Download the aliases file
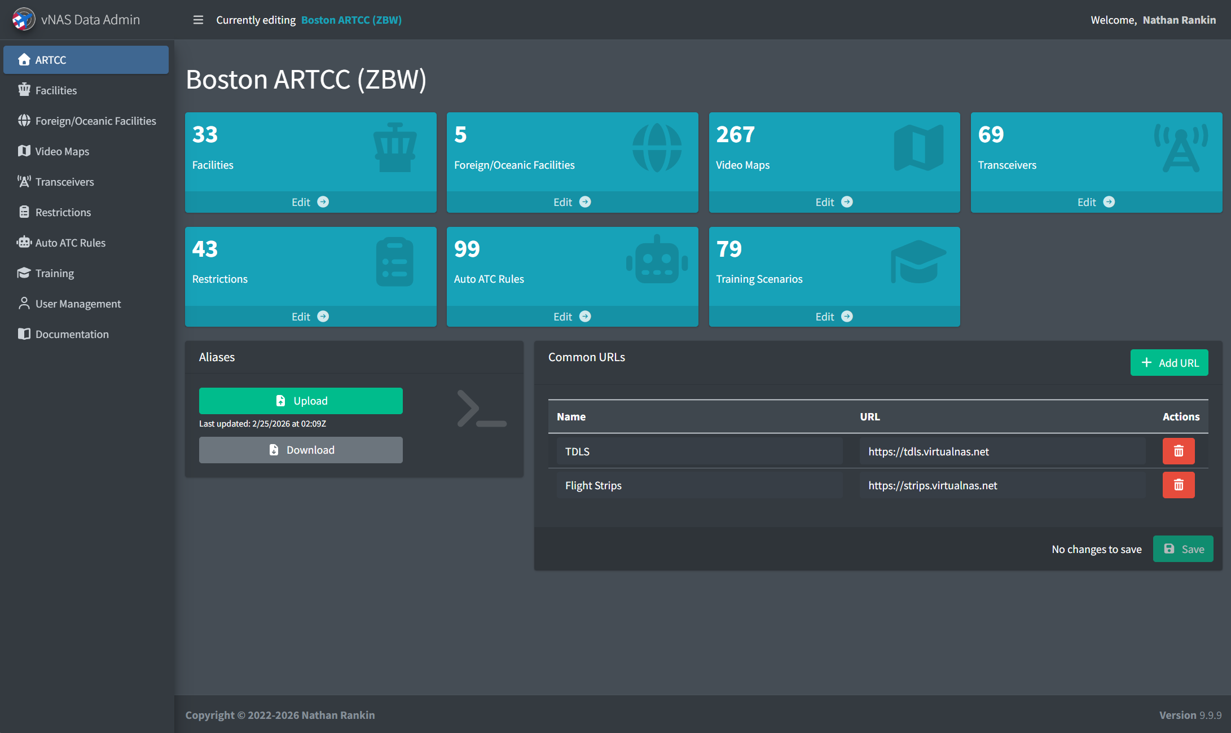Viewport: 1231px width, 733px height. (x=301, y=450)
